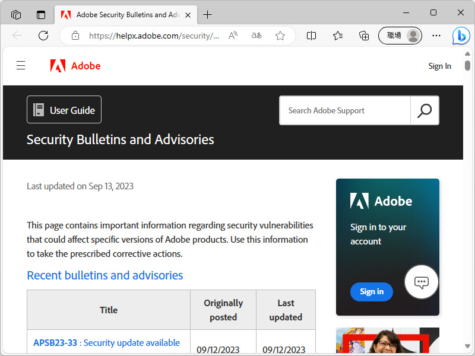Open the chat support bubble
The height and width of the screenshot is (356, 475).
coord(421,282)
